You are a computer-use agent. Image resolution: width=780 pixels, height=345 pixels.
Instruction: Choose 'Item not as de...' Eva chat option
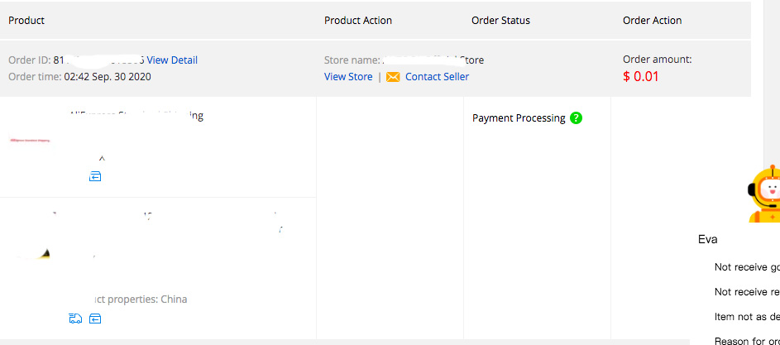[x=747, y=317]
